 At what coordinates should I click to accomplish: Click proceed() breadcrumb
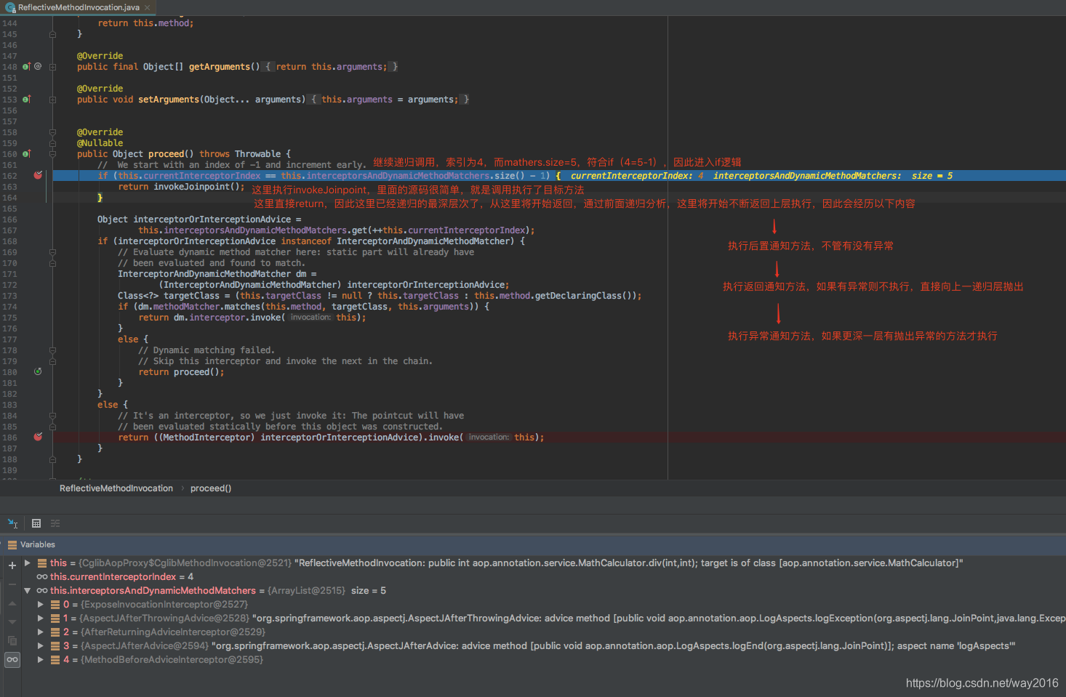[211, 488]
